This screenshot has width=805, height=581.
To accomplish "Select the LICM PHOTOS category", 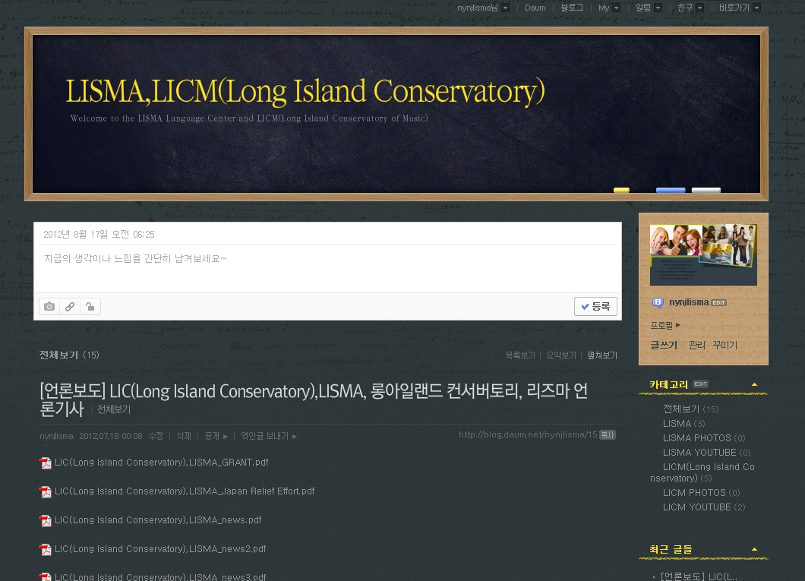I will click(x=701, y=493).
